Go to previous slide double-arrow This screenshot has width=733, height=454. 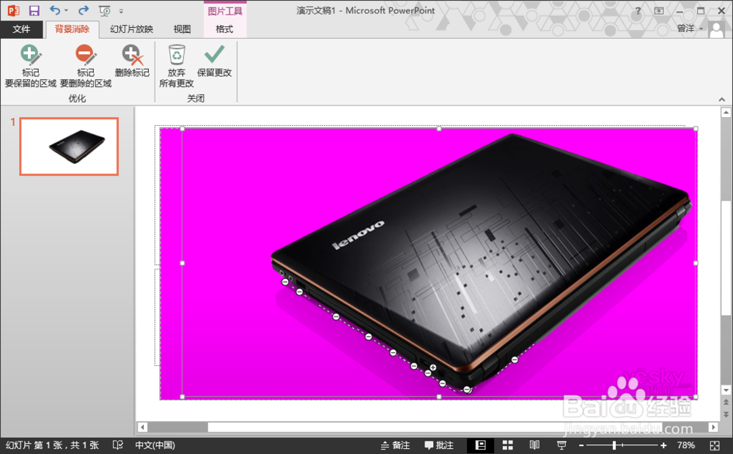726,402
